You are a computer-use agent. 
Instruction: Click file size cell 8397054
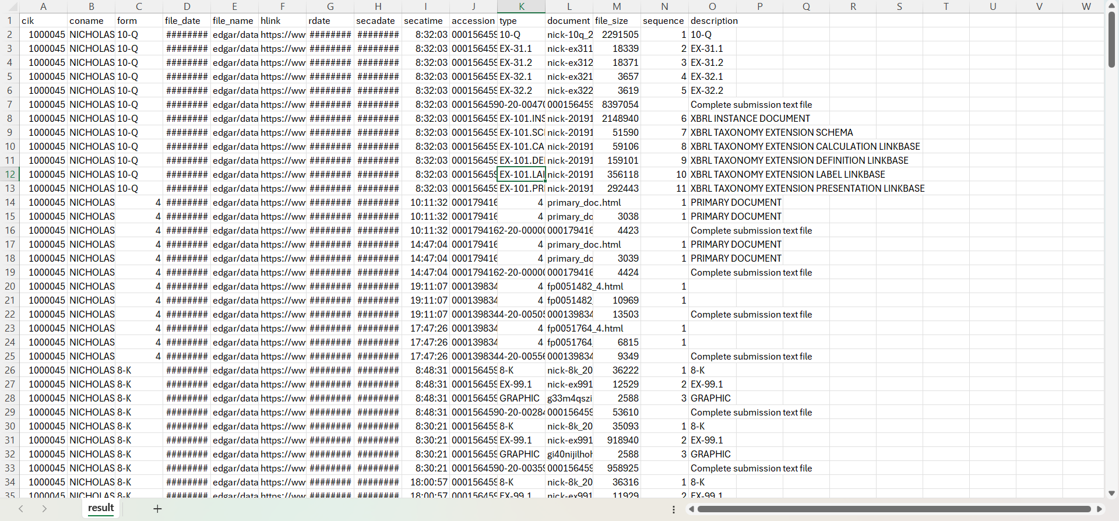tap(617, 104)
